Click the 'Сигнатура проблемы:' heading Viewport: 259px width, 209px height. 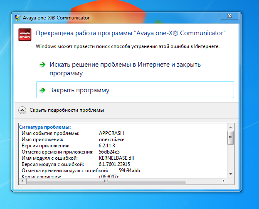pos(45,127)
